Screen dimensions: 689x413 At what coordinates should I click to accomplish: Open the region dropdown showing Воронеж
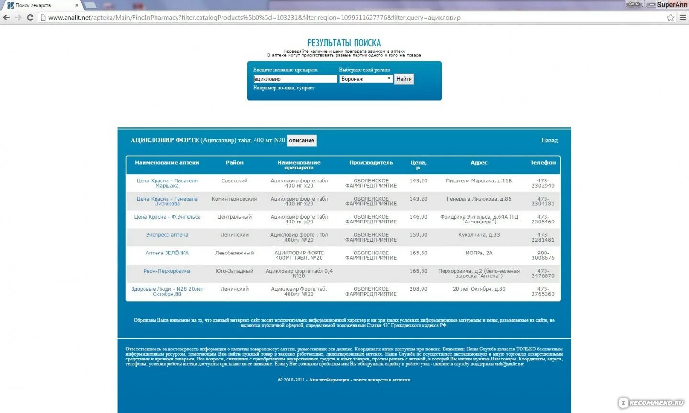pos(366,79)
